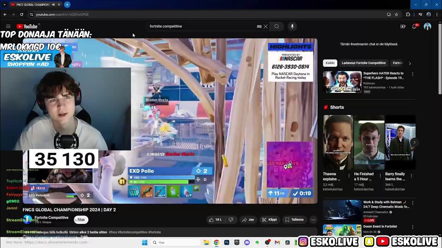Bookmark this page with the star
Screen dimensions: 442x248
pos(396,14)
